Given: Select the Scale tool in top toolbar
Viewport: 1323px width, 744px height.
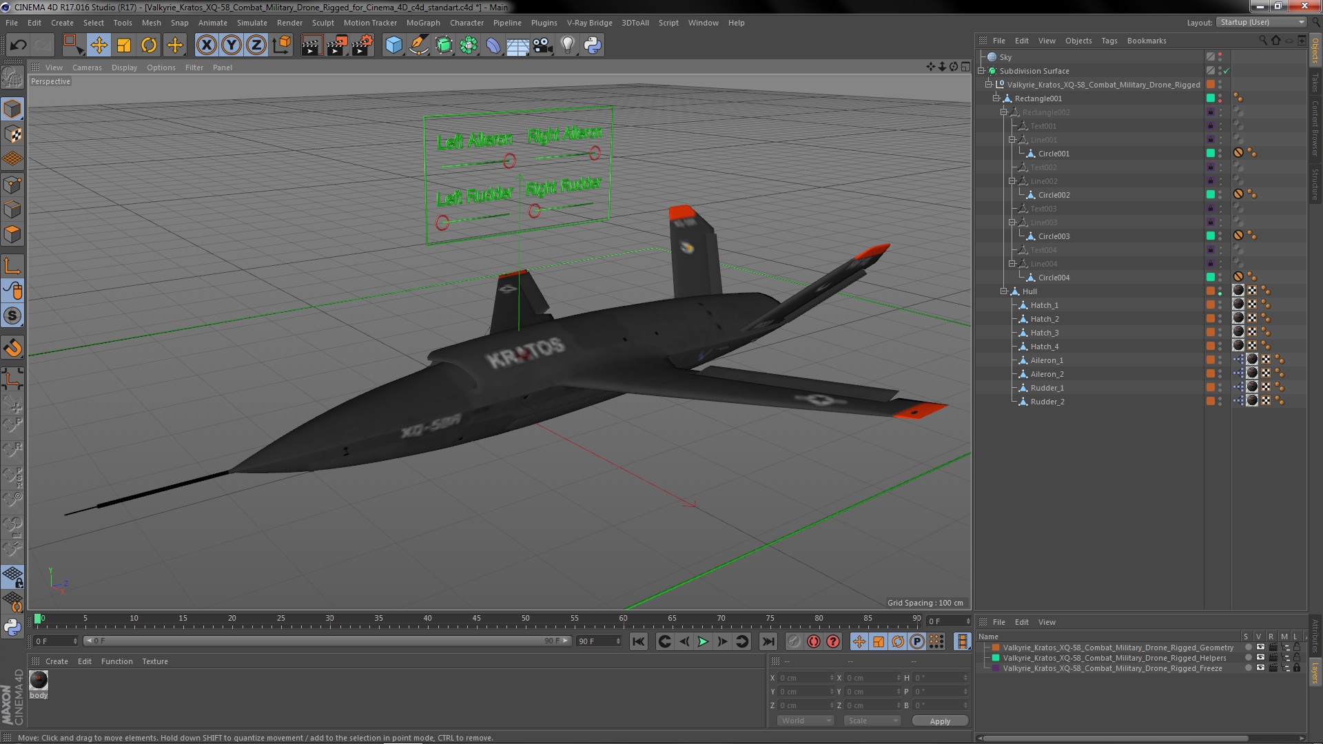Looking at the screenshot, I should click(x=124, y=45).
